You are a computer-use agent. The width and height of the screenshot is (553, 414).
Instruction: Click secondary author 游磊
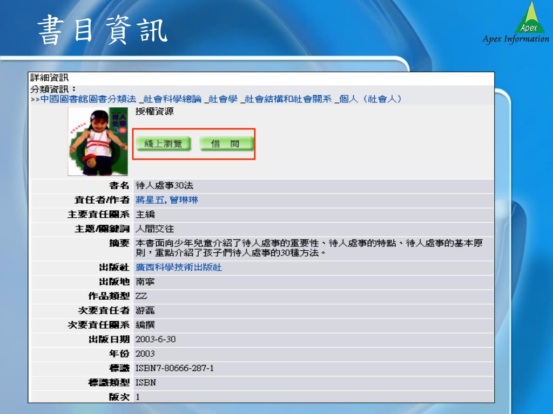145,310
